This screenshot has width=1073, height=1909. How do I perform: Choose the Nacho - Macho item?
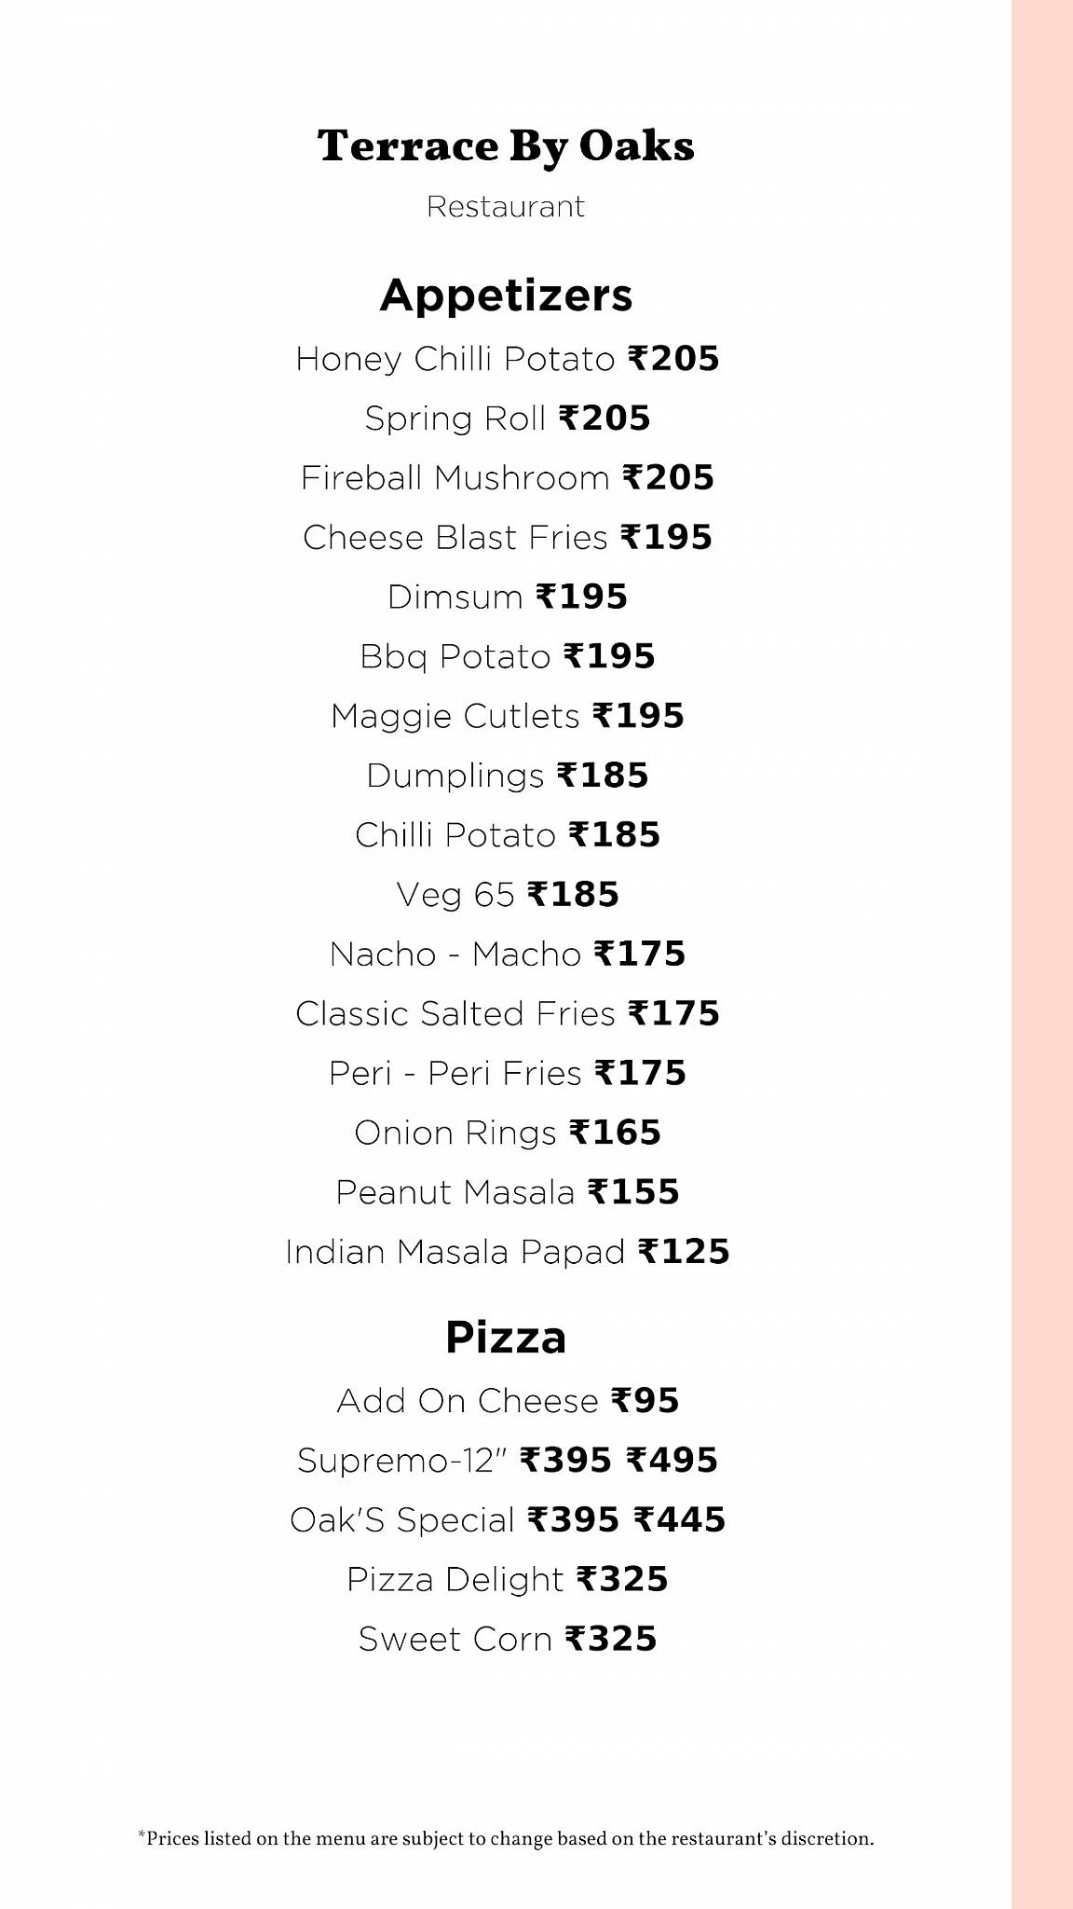click(507, 954)
